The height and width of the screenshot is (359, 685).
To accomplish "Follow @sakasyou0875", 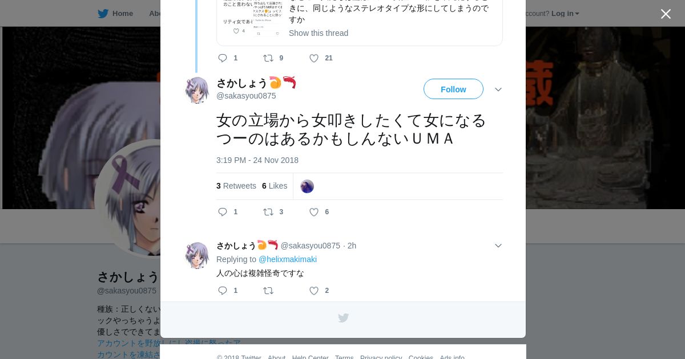I will [x=453, y=89].
